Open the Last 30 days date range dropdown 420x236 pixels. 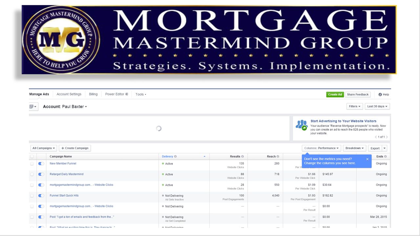pos(377,106)
